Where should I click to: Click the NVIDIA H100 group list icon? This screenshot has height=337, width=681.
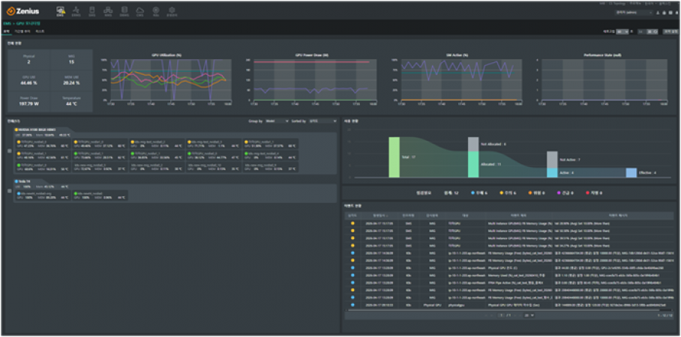[9, 152]
